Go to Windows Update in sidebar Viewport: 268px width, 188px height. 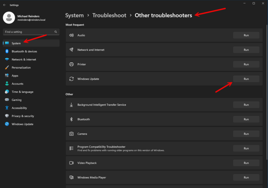(x=31, y=124)
